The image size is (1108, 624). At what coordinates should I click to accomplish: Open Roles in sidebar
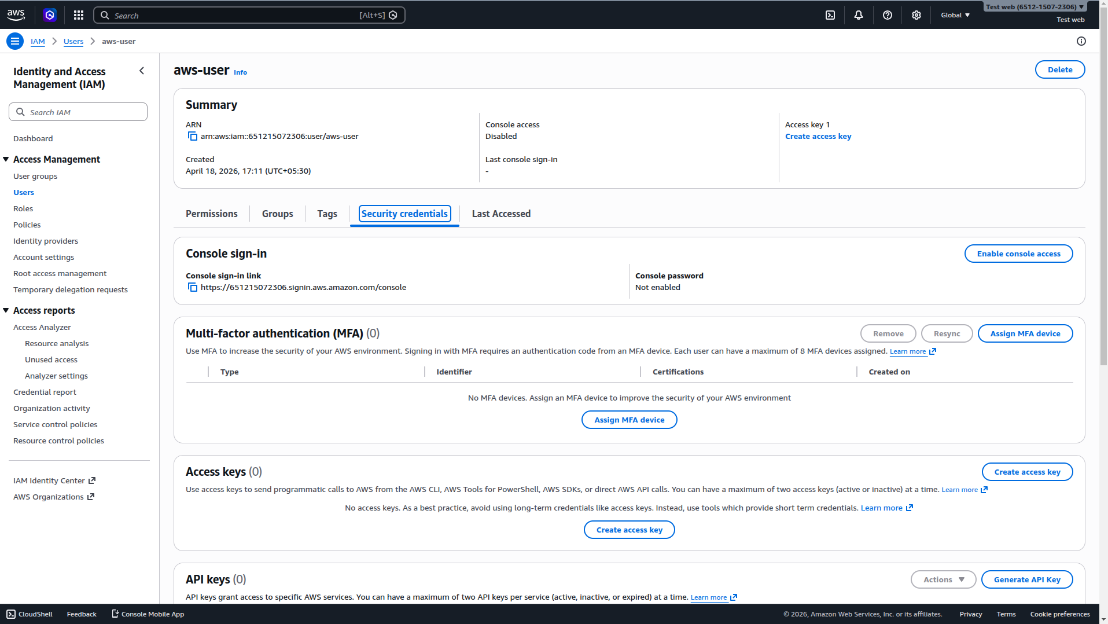(x=23, y=208)
